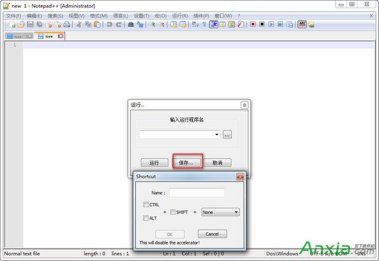Click line 1 in the editor
The width and height of the screenshot is (379, 261).
click(x=198, y=45)
